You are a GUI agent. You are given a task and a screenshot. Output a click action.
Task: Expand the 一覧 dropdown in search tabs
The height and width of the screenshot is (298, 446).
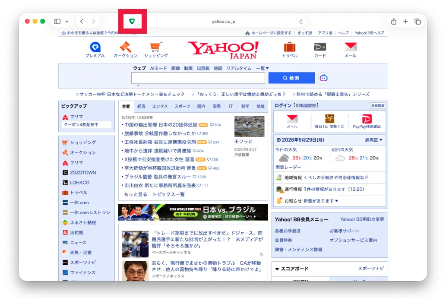tap(263, 68)
